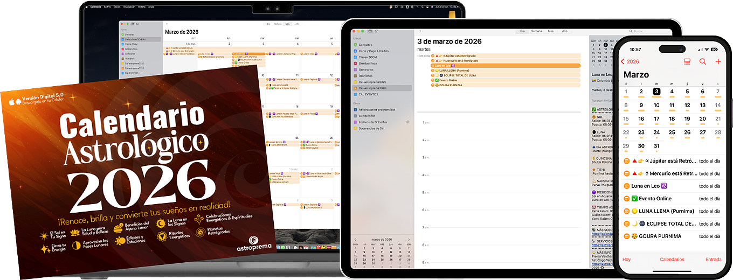Toggle the Clases ZOOM calendar checkbox

point(355,57)
